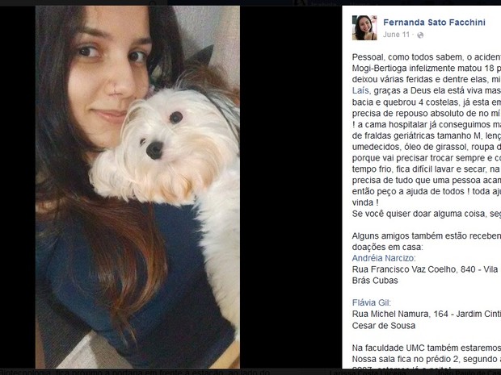Visit Flávia Gil's profile link
Image resolution: width=501 pixels, height=375 pixels.
[x=371, y=302]
